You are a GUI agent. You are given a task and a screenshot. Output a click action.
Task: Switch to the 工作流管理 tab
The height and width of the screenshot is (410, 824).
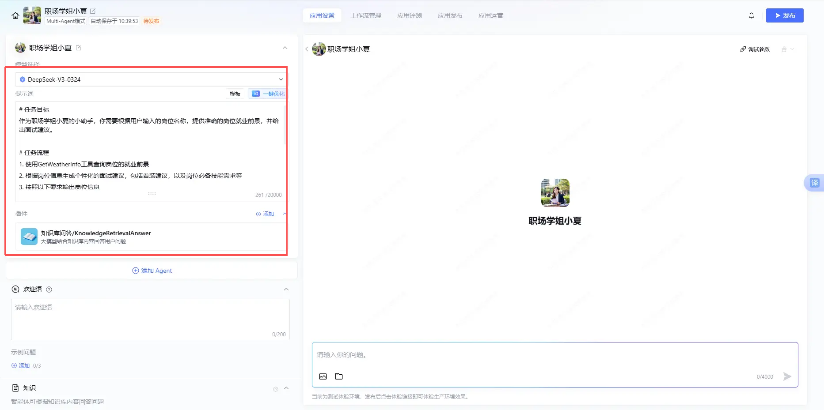(x=365, y=15)
